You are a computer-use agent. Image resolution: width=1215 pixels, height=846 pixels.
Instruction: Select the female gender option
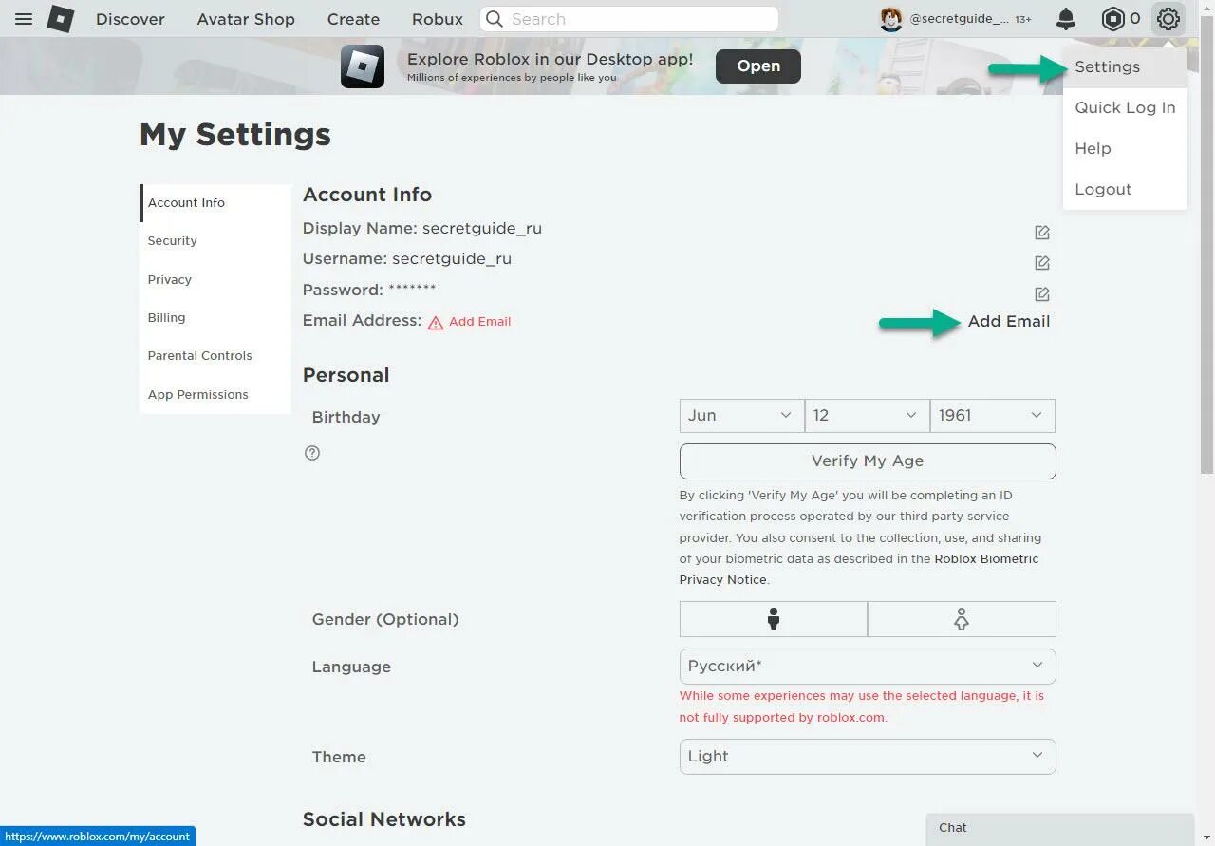coord(962,619)
